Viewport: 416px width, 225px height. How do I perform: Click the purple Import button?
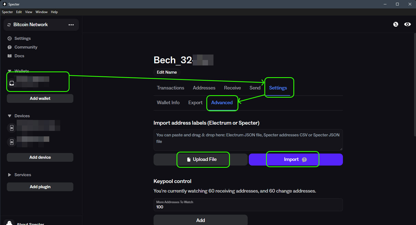296,160
